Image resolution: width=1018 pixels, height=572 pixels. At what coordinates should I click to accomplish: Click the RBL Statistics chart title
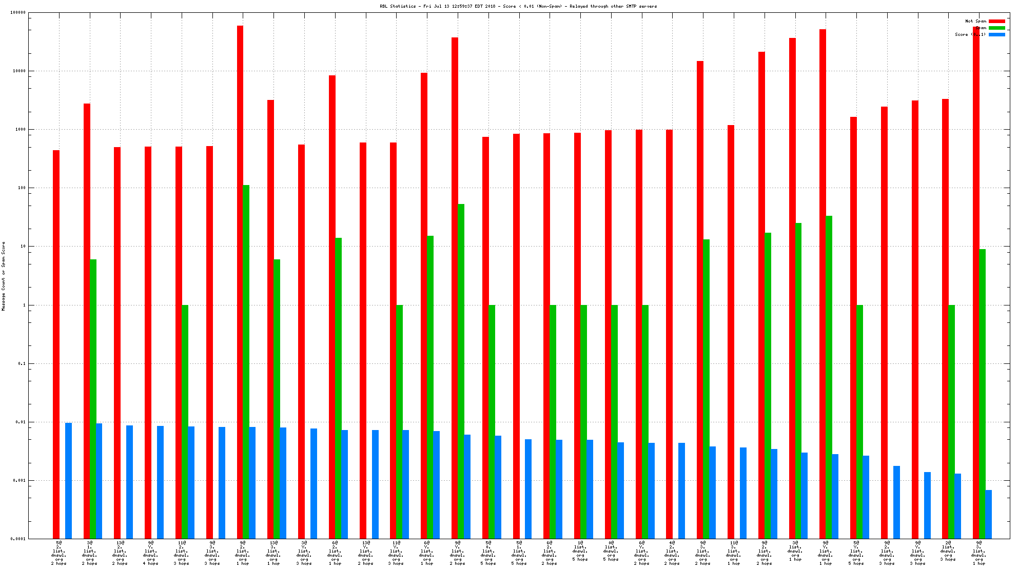tap(518, 6)
